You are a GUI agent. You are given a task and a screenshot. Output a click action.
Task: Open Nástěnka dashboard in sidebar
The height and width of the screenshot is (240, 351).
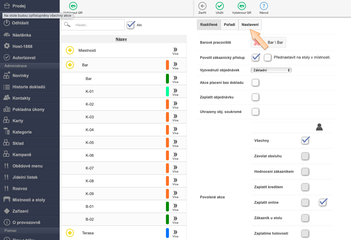(x=21, y=35)
